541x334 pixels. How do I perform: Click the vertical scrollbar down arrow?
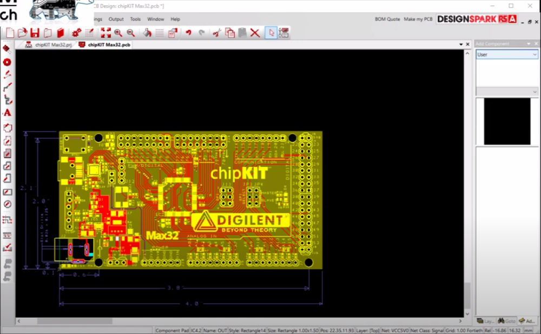[467, 313]
